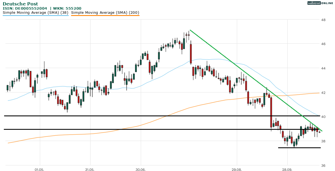
Task: Click the 48 price label on y-axis
Action: (x=323, y=20)
